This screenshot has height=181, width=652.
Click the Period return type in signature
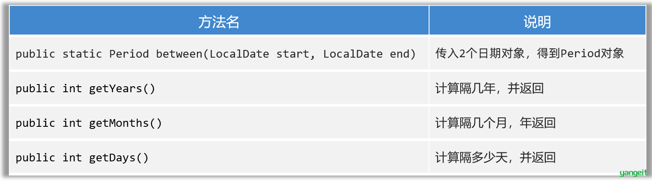129,54
